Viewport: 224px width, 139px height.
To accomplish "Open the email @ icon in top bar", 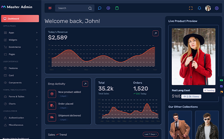I will 108,8.
